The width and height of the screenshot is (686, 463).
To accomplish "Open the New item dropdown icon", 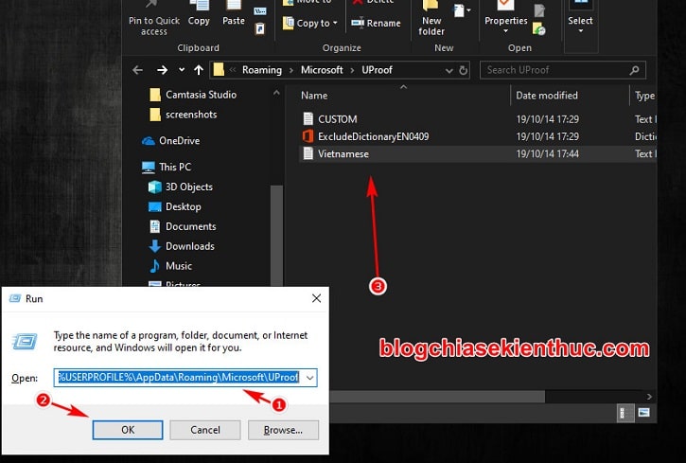I will (462, 9).
